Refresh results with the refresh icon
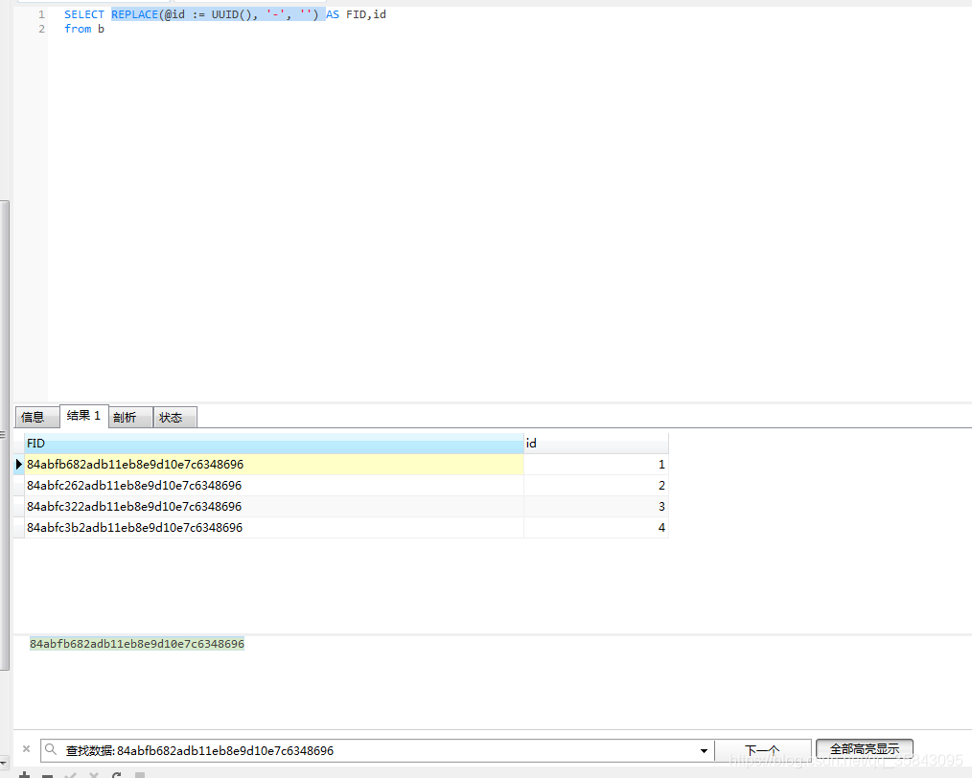This screenshot has width=972, height=778. [116, 774]
